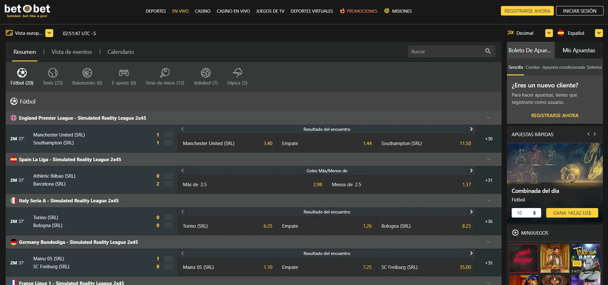Screen dimensions: 608x285
Task: Adjust the stake amount stepper showing 10
Action: pos(534,213)
